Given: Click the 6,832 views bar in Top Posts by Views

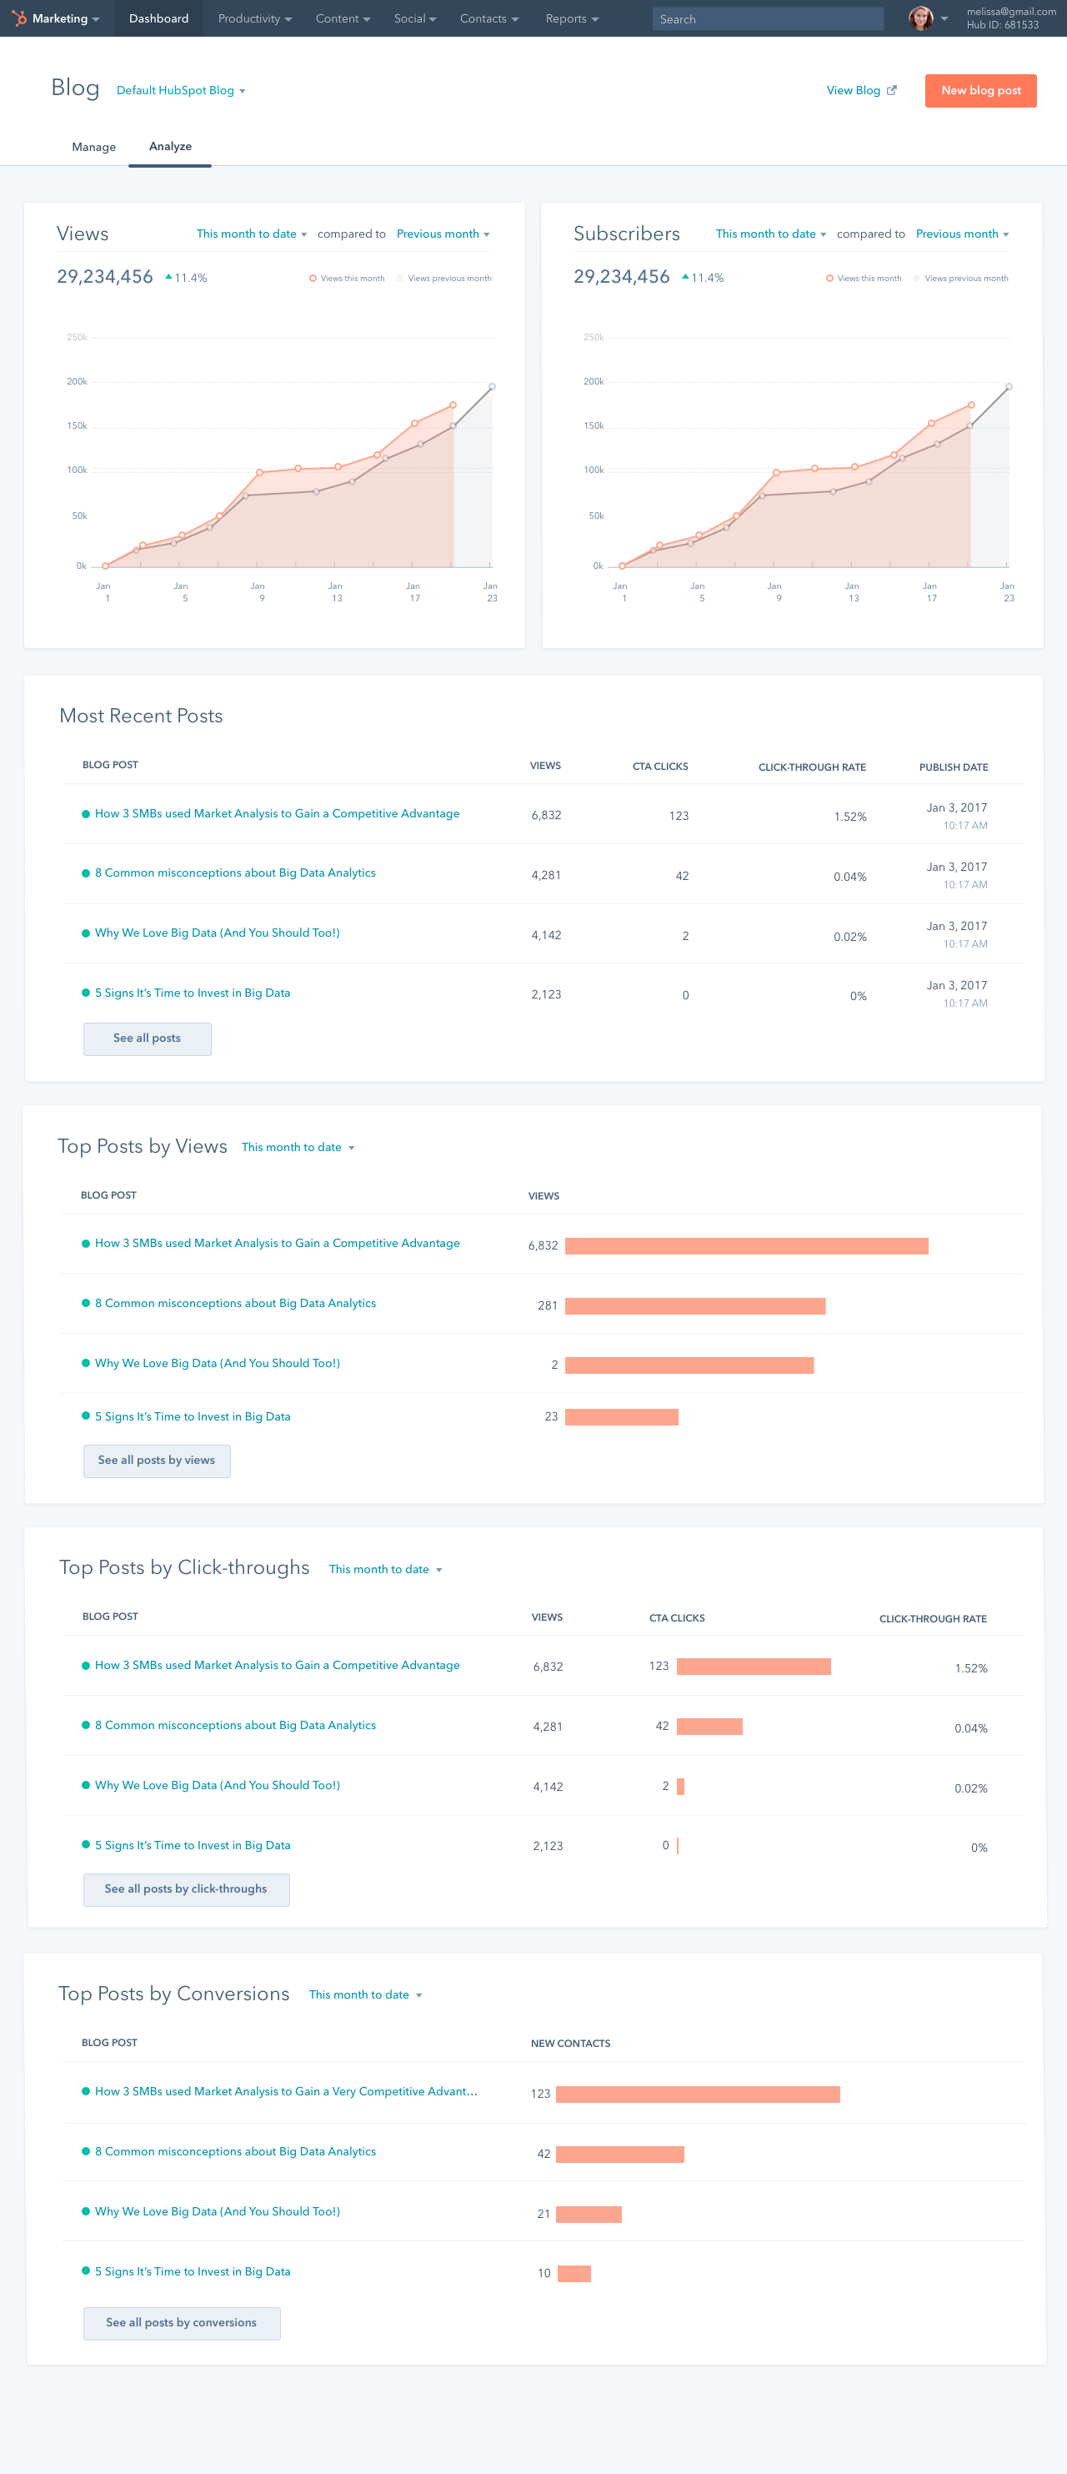Looking at the screenshot, I should (745, 1245).
